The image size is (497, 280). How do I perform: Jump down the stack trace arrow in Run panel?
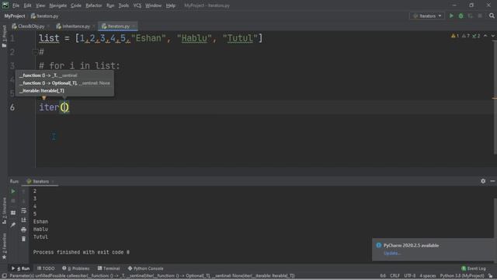(24, 201)
